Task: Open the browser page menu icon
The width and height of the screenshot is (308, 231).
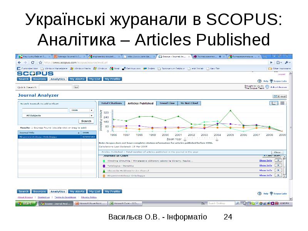Action: (279, 62)
